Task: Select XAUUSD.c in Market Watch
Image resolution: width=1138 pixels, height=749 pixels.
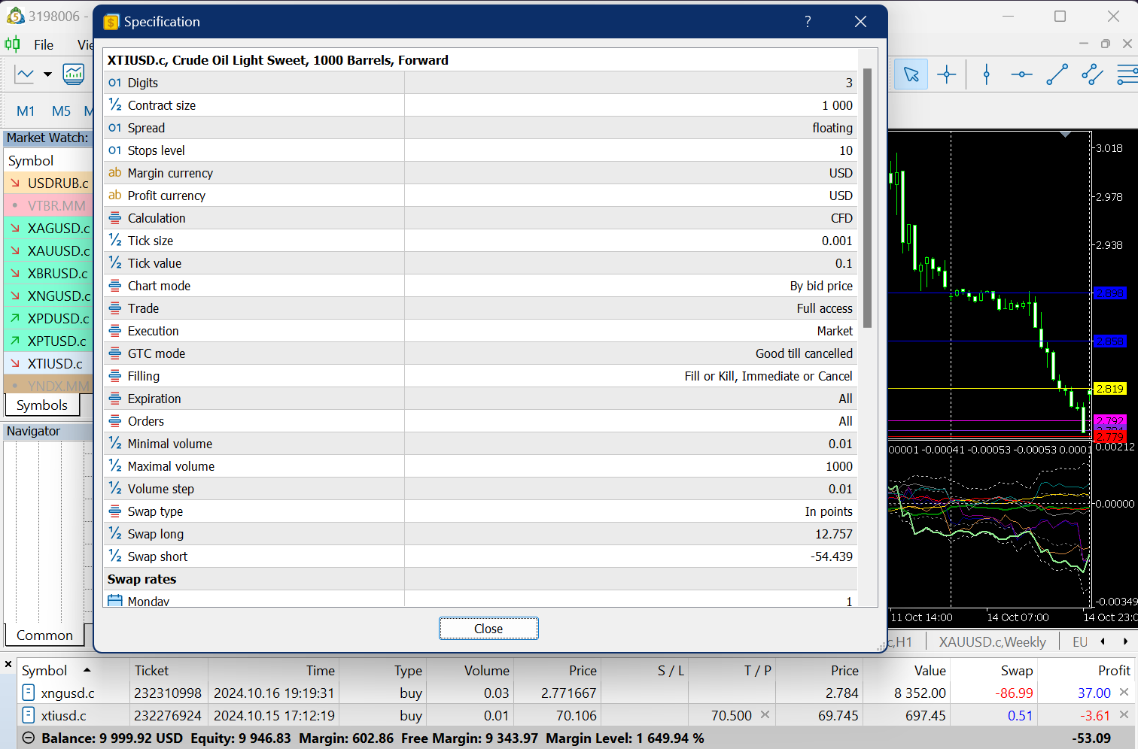Action: point(48,250)
